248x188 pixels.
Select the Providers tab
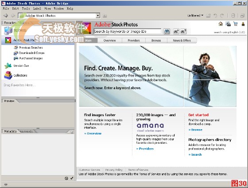tap(134, 40)
